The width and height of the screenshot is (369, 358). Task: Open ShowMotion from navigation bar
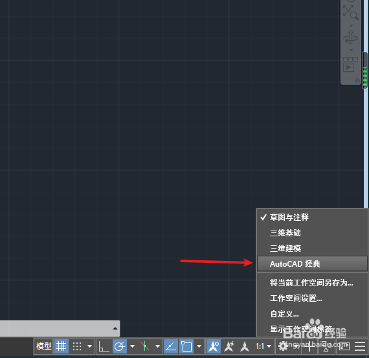pos(350,64)
